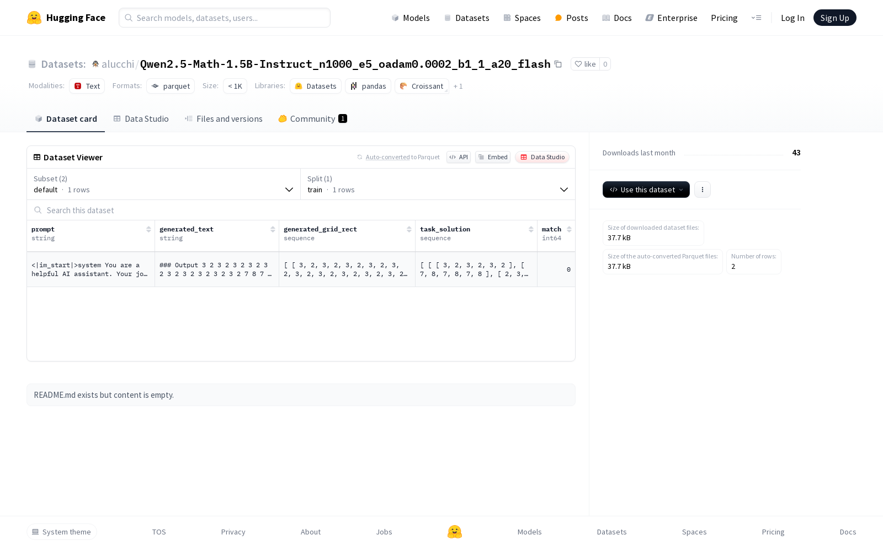Click the alucchi user avatar
883x551 pixels.
pos(95,64)
